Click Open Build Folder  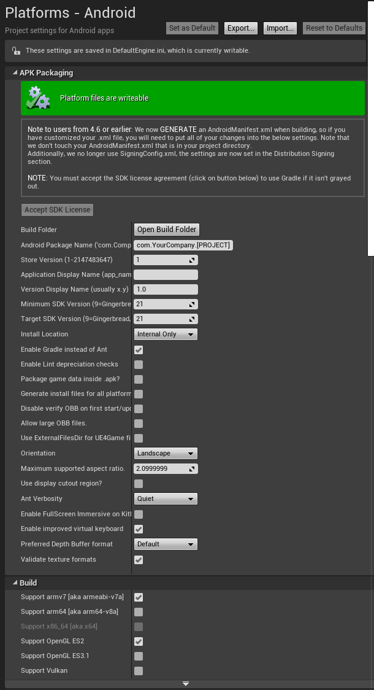click(x=166, y=230)
